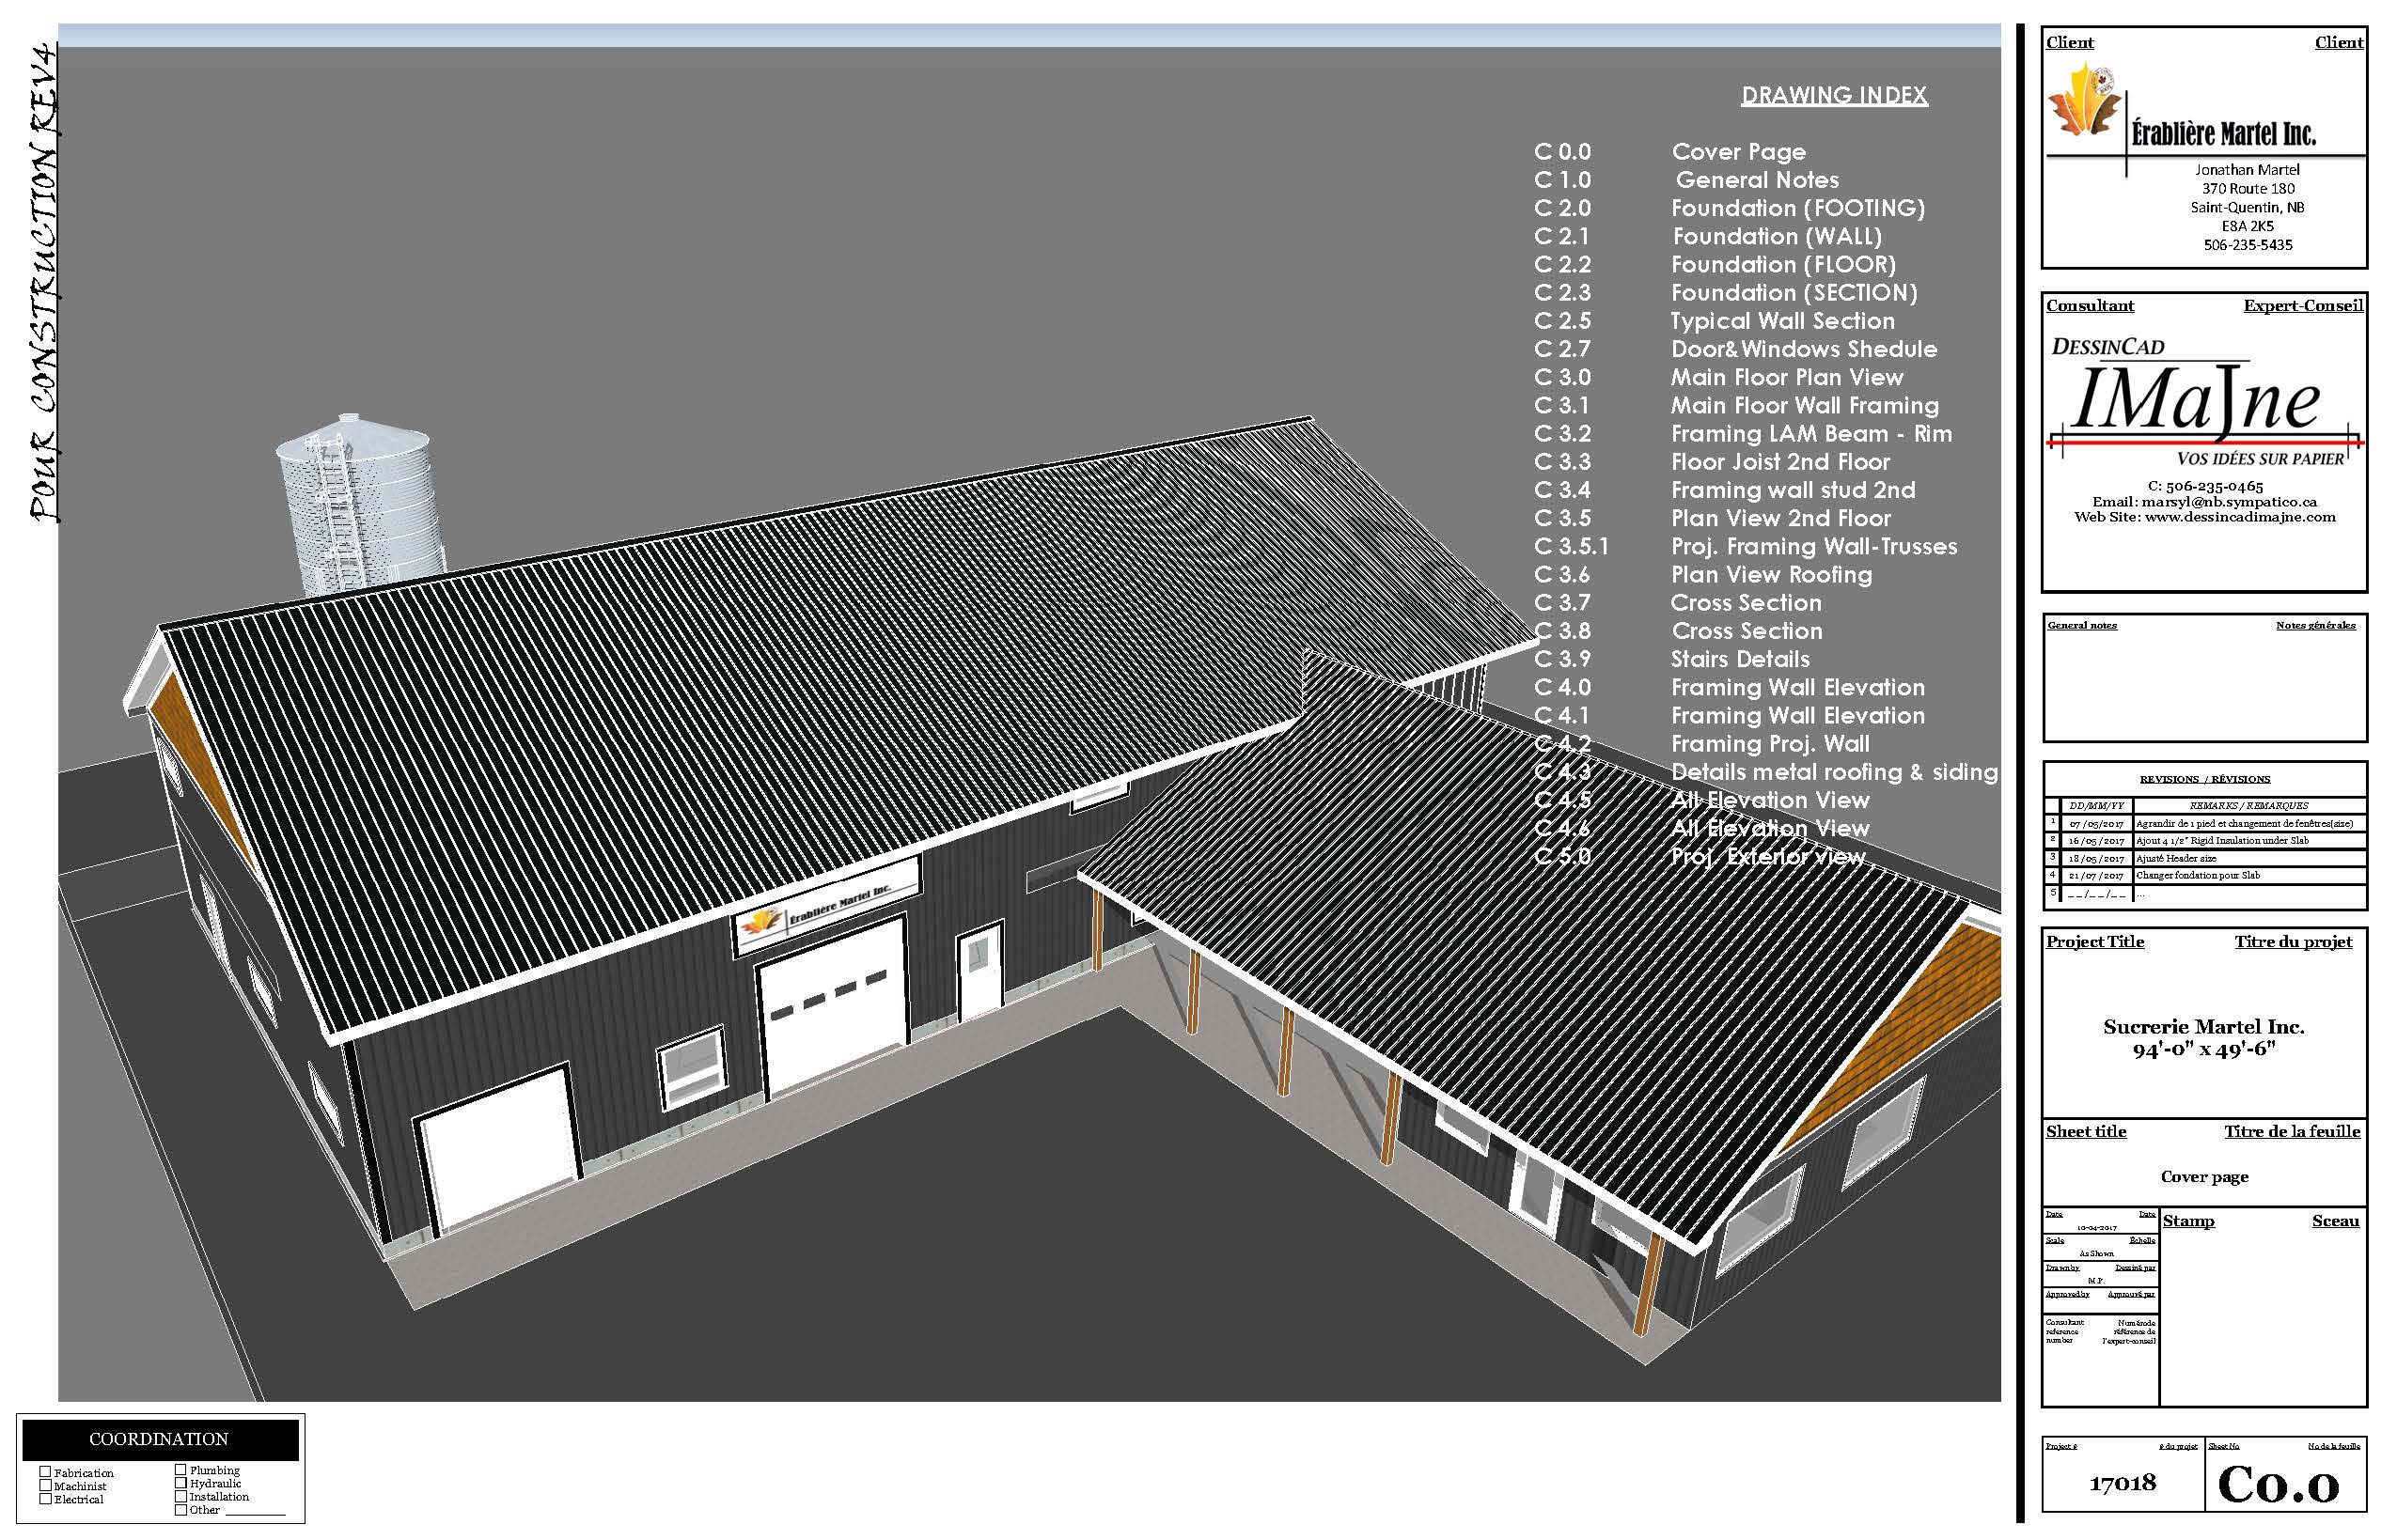Open web site 'www.dessincadimajne.com'

coord(2240,517)
